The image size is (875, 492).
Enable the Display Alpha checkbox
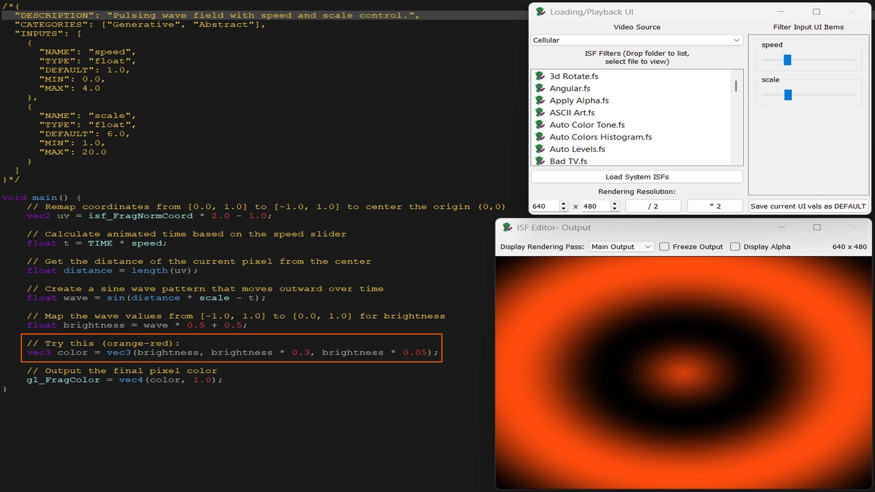click(x=735, y=247)
